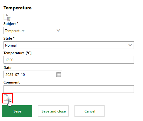Click the Comment field label
This screenshot has width=143, height=121.
(x=12, y=82)
